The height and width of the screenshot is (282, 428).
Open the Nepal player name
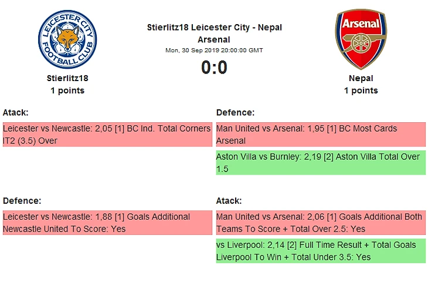coord(361,78)
